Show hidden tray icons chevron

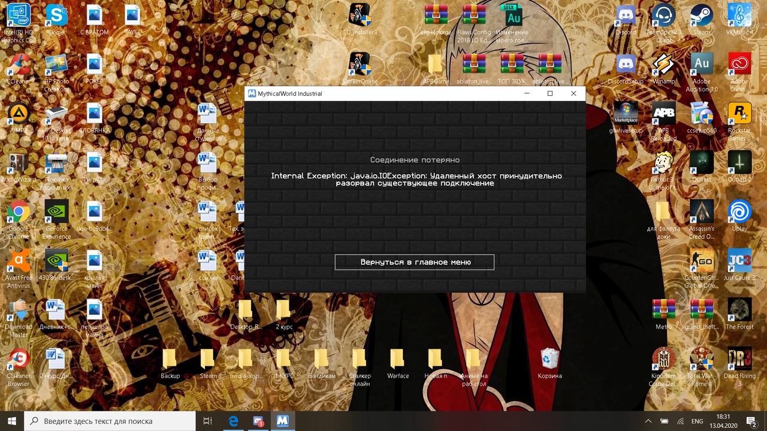[648, 421]
